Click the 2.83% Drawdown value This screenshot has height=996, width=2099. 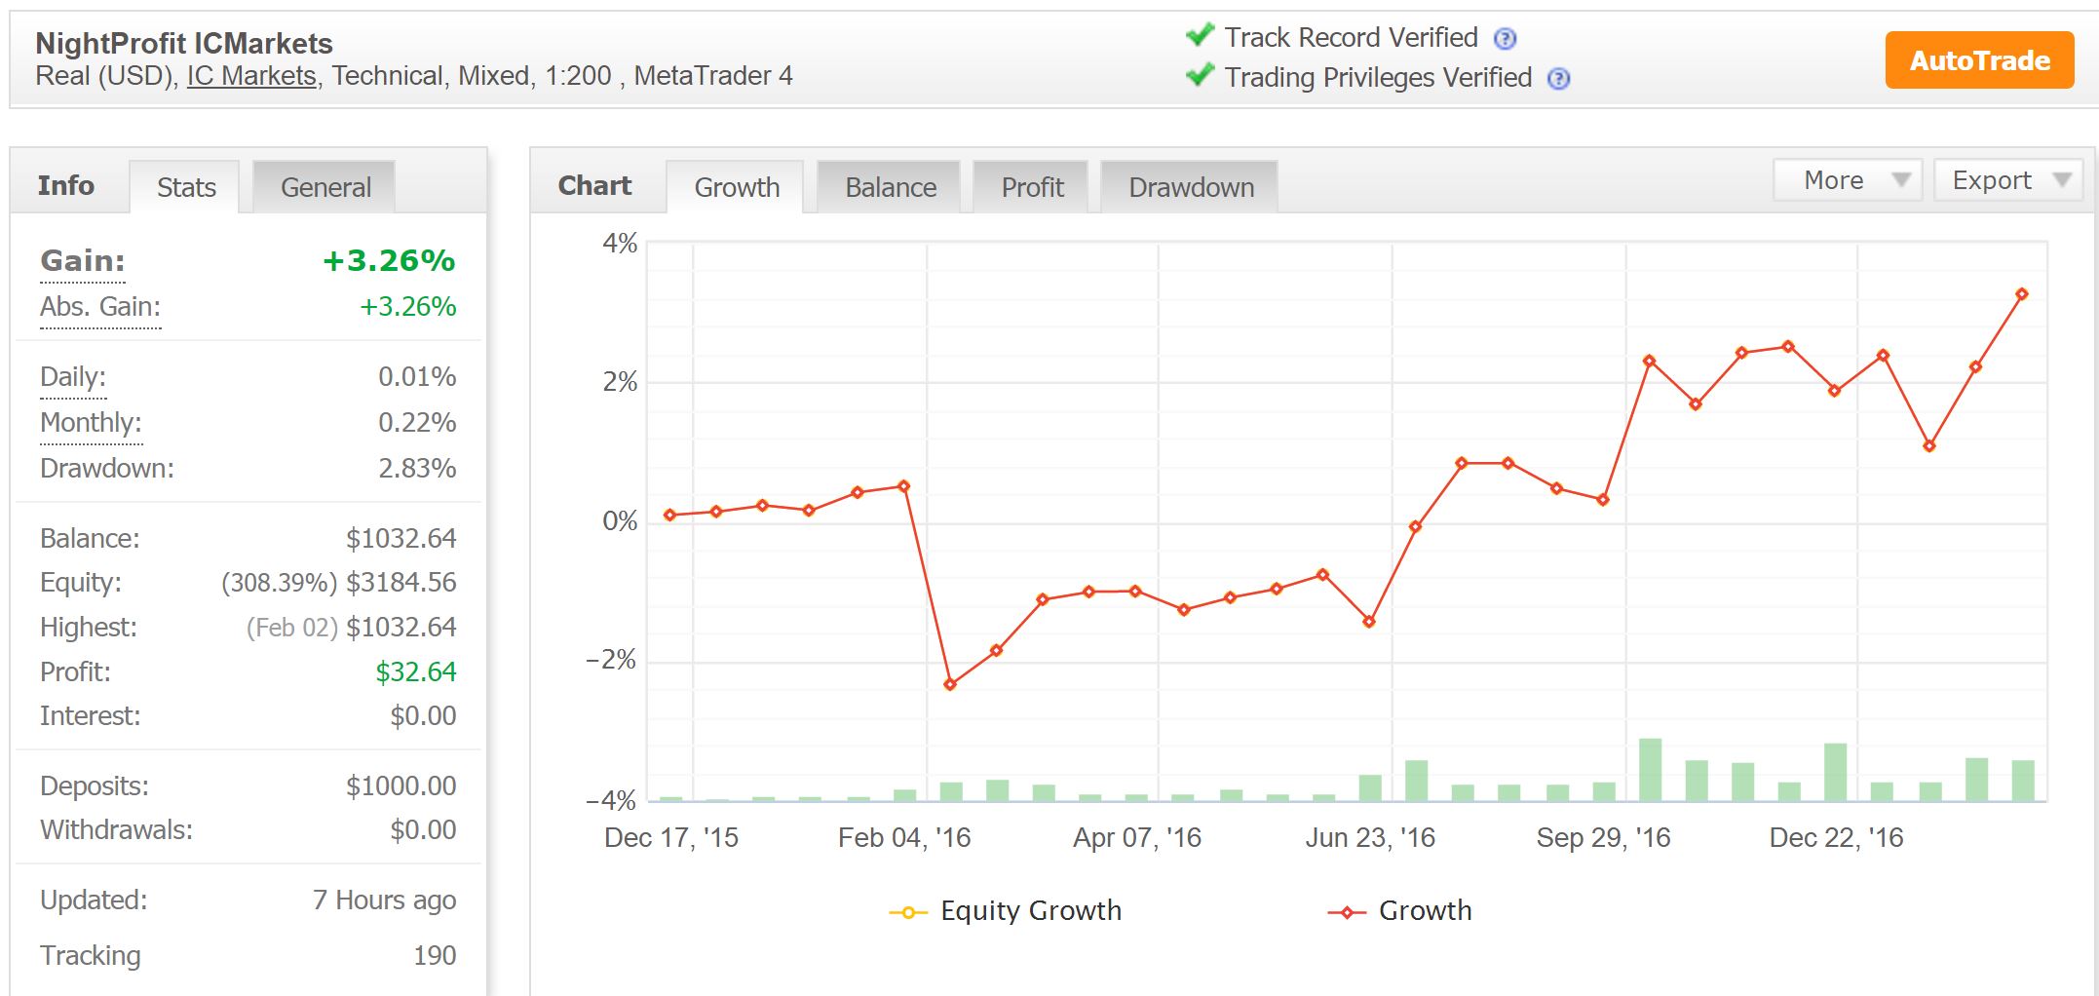[x=417, y=469]
